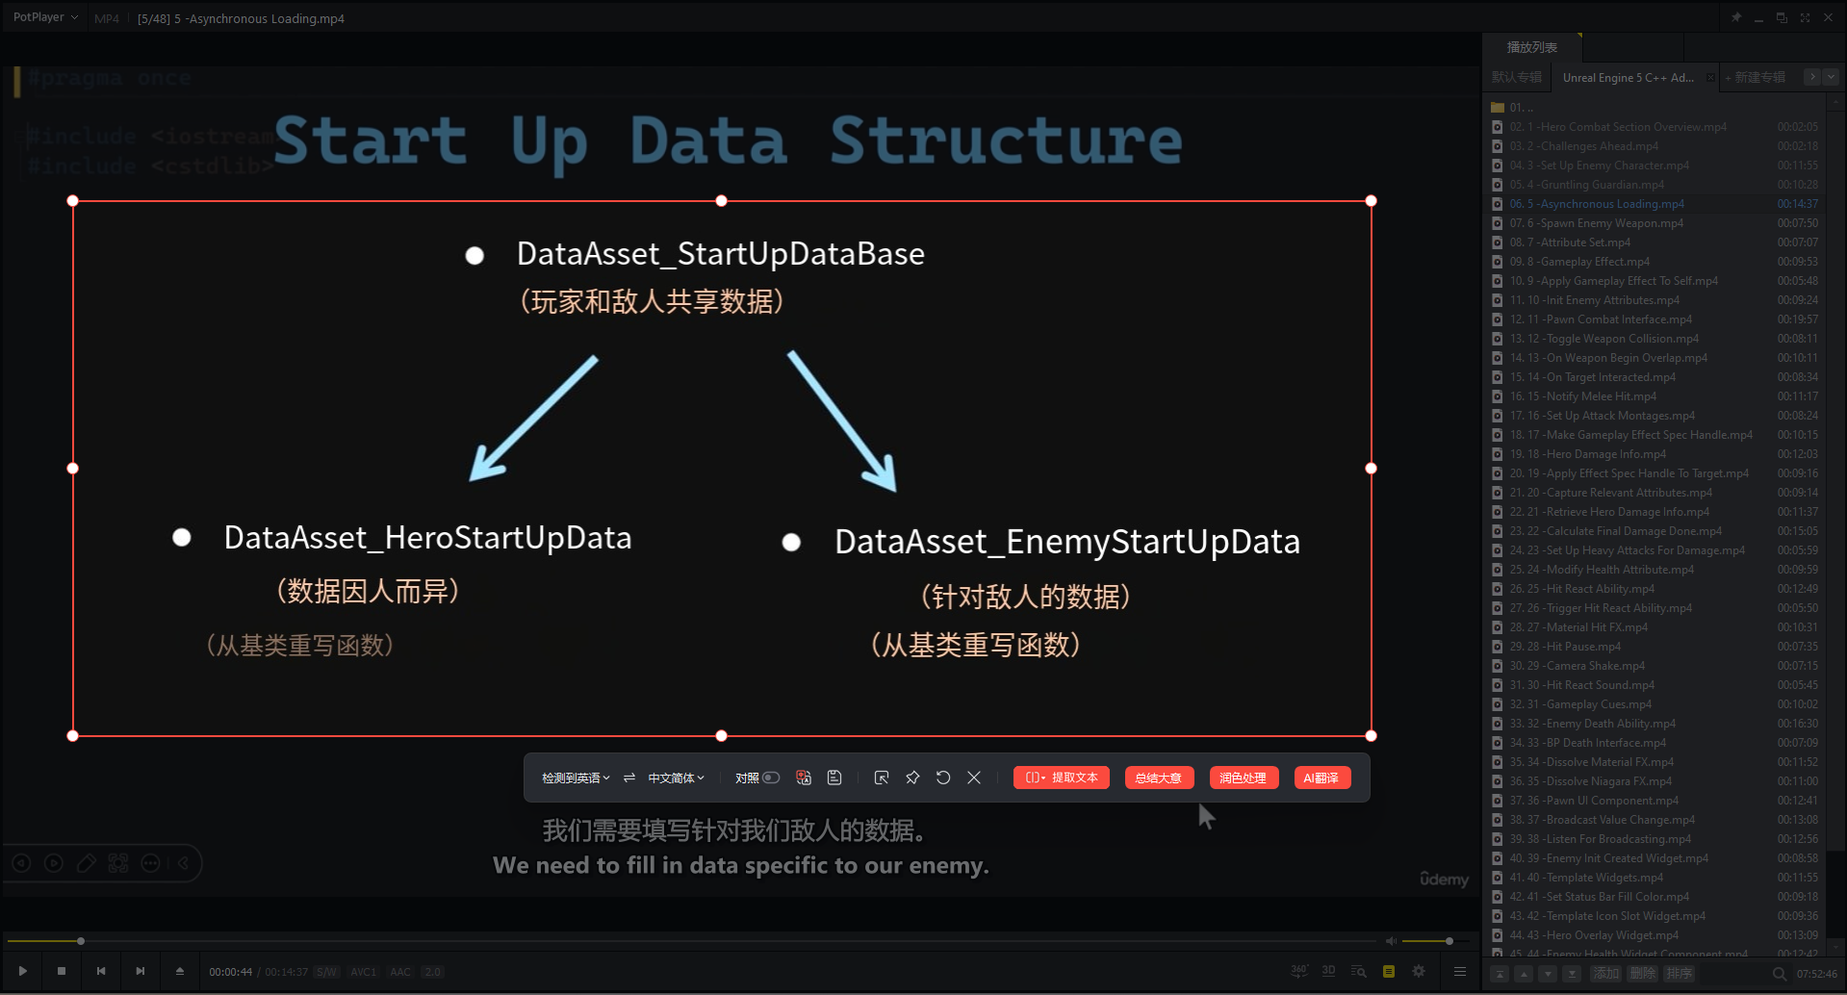The height and width of the screenshot is (995, 1847).
Task: Open the 排序 sort menu in the playlist
Action: coord(1680,974)
